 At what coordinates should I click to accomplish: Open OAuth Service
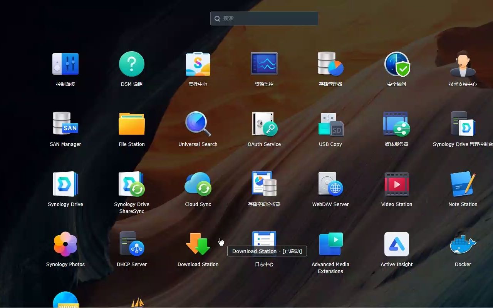point(264,124)
